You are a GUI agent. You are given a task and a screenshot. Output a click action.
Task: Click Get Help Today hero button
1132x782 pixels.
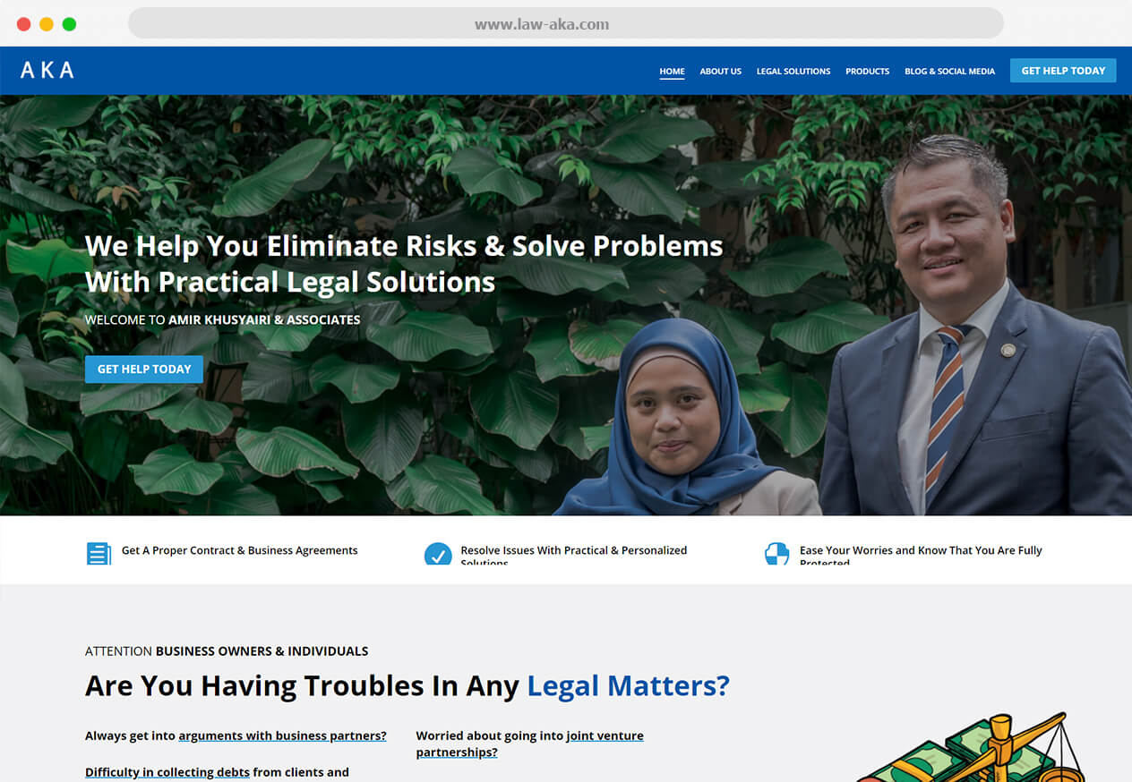point(144,369)
